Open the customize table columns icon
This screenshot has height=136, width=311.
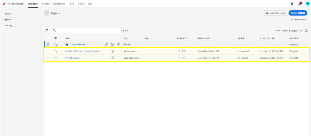pyautogui.click(x=306, y=30)
